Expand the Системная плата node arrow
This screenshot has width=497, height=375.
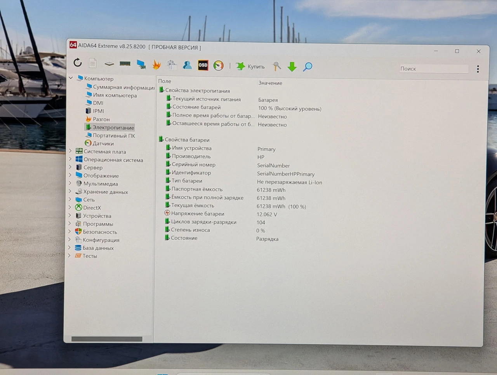point(70,151)
